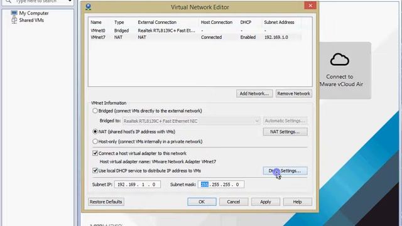The width and height of the screenshot is (402, 226).
Task: Select the Bridged radio button
Action: 95,111
